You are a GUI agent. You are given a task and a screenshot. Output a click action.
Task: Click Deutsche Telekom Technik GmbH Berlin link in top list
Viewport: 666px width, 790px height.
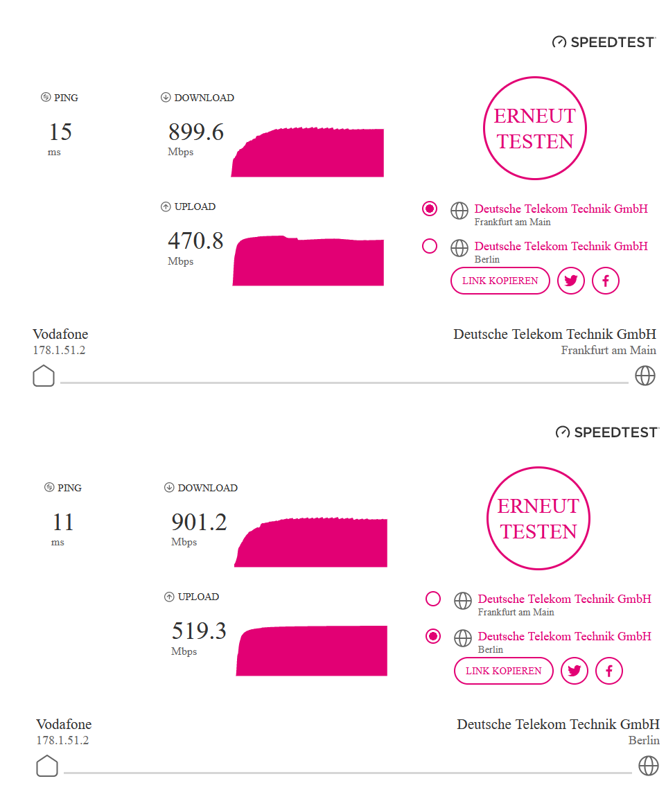pos(561,246)
